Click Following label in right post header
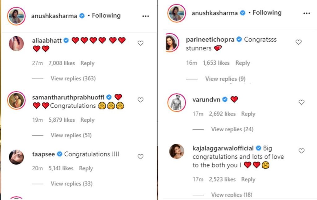The image size is (317, 200). tap(267, 13)
